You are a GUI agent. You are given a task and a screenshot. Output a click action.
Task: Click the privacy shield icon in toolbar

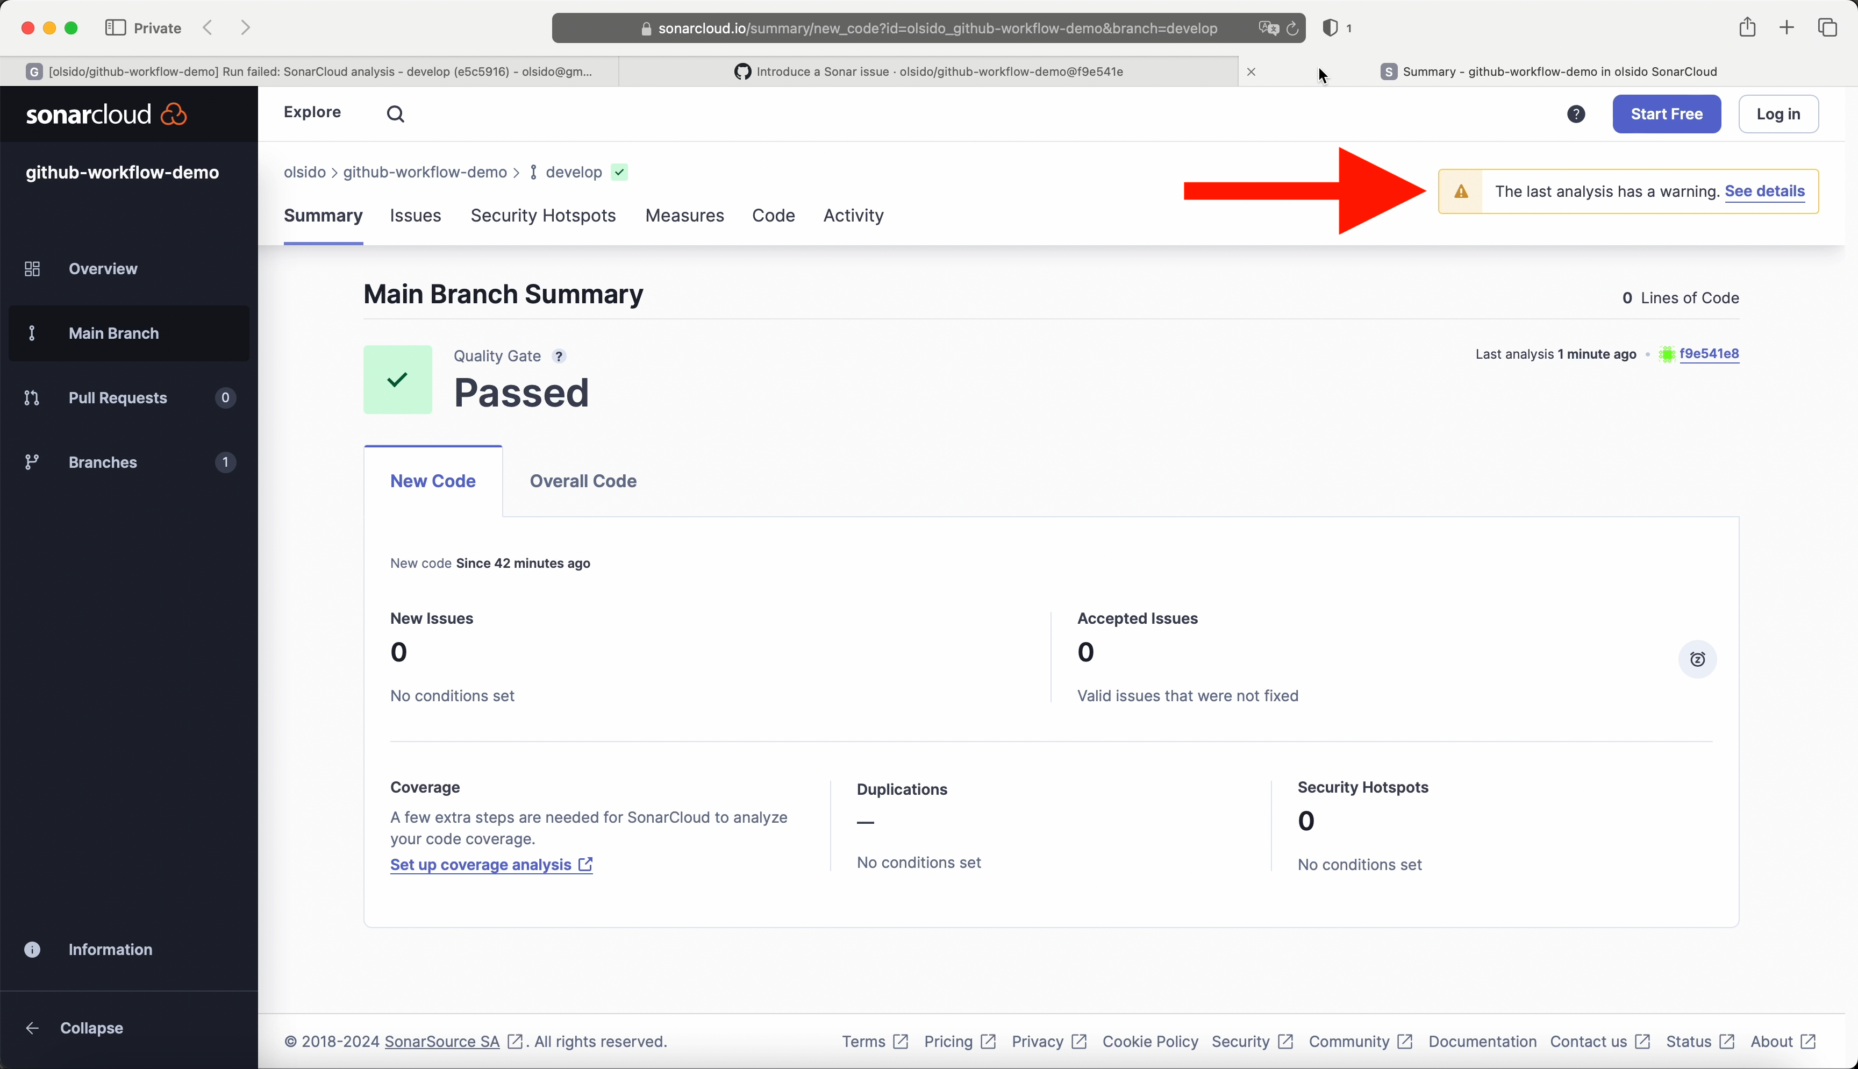pyautogui.click(x=1330, y=28)
